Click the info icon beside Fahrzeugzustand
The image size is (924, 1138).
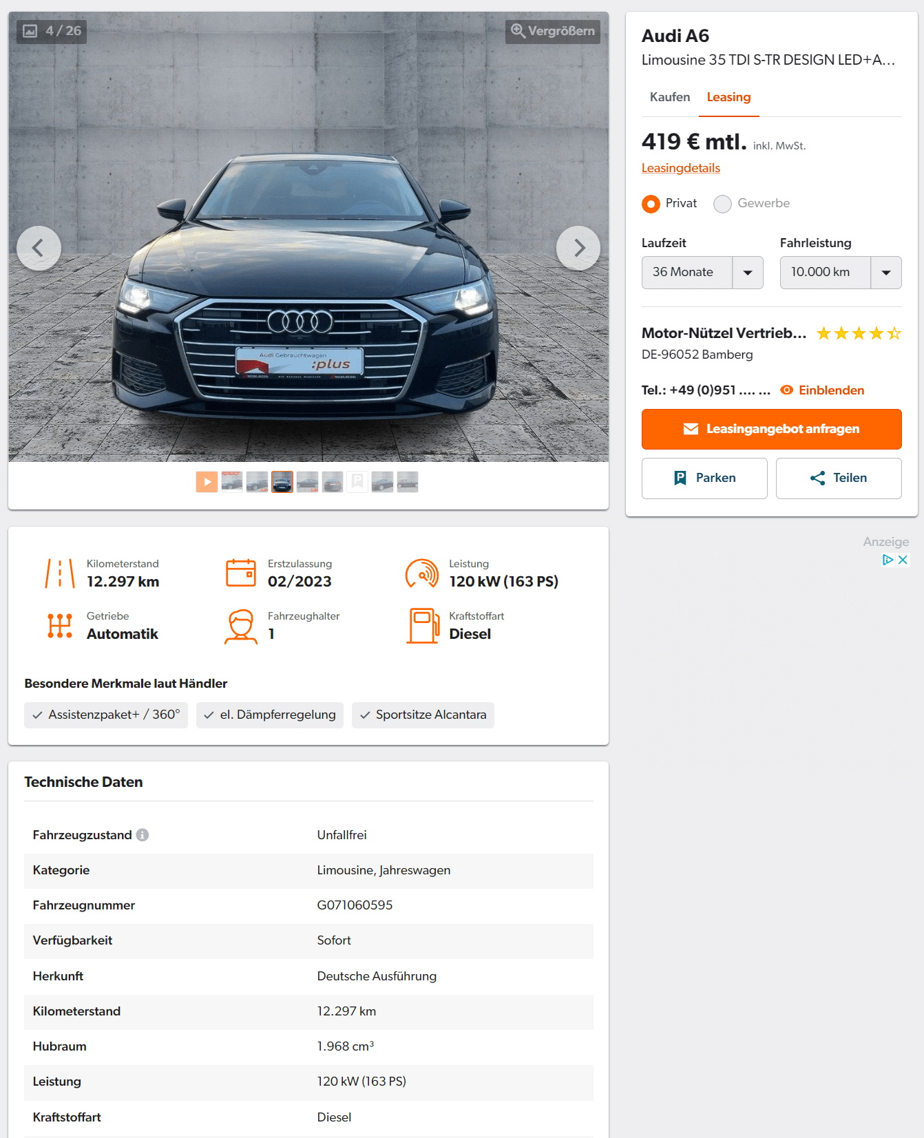(143, 835)
